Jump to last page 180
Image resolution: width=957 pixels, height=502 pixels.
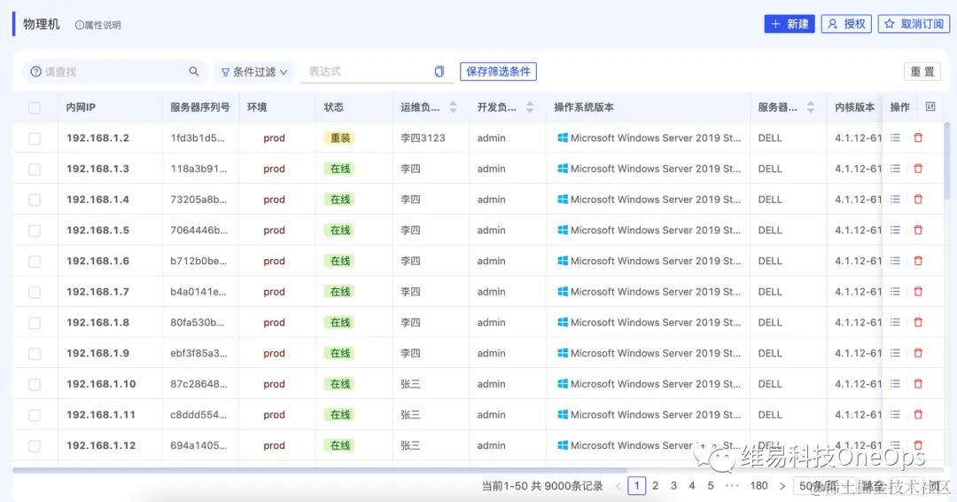click(x=759, y=485)
